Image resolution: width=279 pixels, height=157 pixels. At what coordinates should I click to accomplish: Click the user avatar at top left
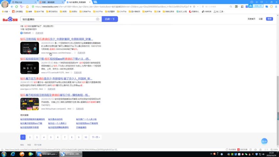tap(5, 4)
